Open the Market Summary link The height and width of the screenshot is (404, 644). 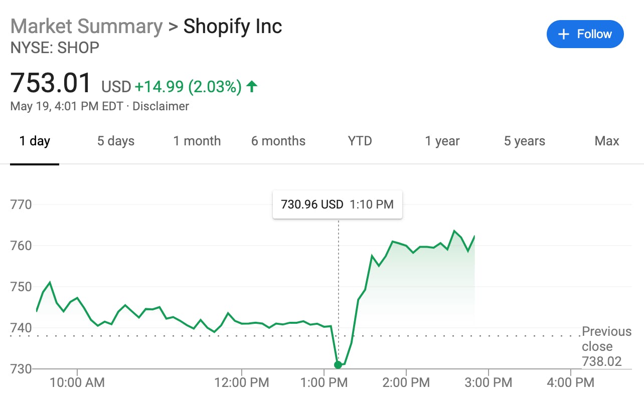tap(86, 26)
